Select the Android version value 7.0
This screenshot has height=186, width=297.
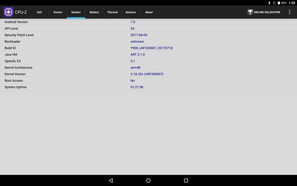point(133,22)
